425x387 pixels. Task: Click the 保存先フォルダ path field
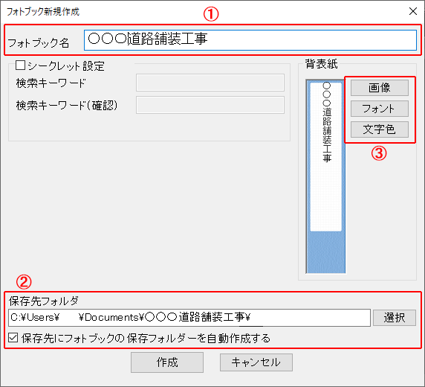tap(189, 318)
